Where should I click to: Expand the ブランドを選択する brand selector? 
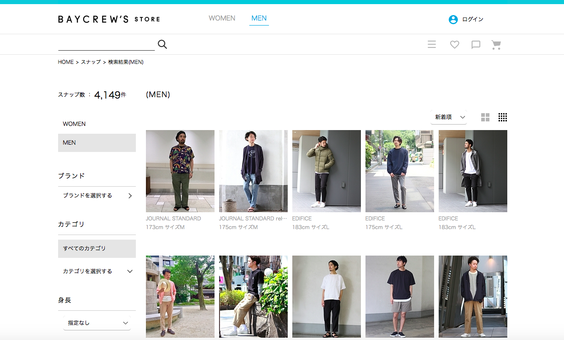click(x=97, y=195)
